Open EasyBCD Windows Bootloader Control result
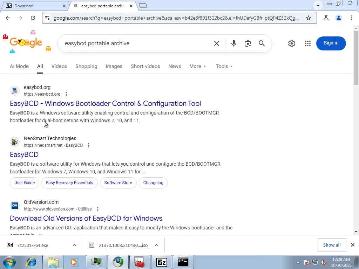Viewport: 359px width, 269px height. point(105,103)
